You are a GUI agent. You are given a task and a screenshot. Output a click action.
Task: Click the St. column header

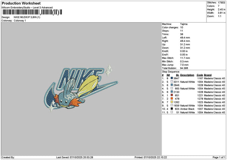click(x=177, y=75)
